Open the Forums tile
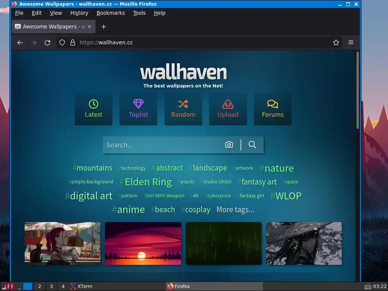 tap(273, 109)
